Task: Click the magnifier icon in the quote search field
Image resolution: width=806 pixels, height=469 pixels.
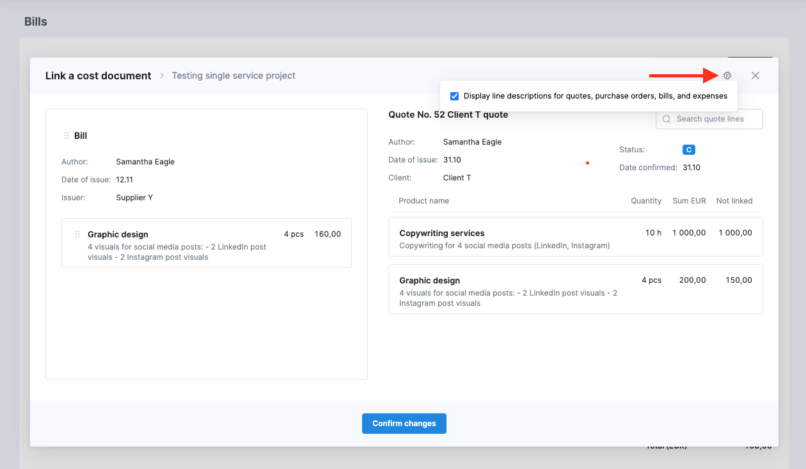Action: (667, 119)
